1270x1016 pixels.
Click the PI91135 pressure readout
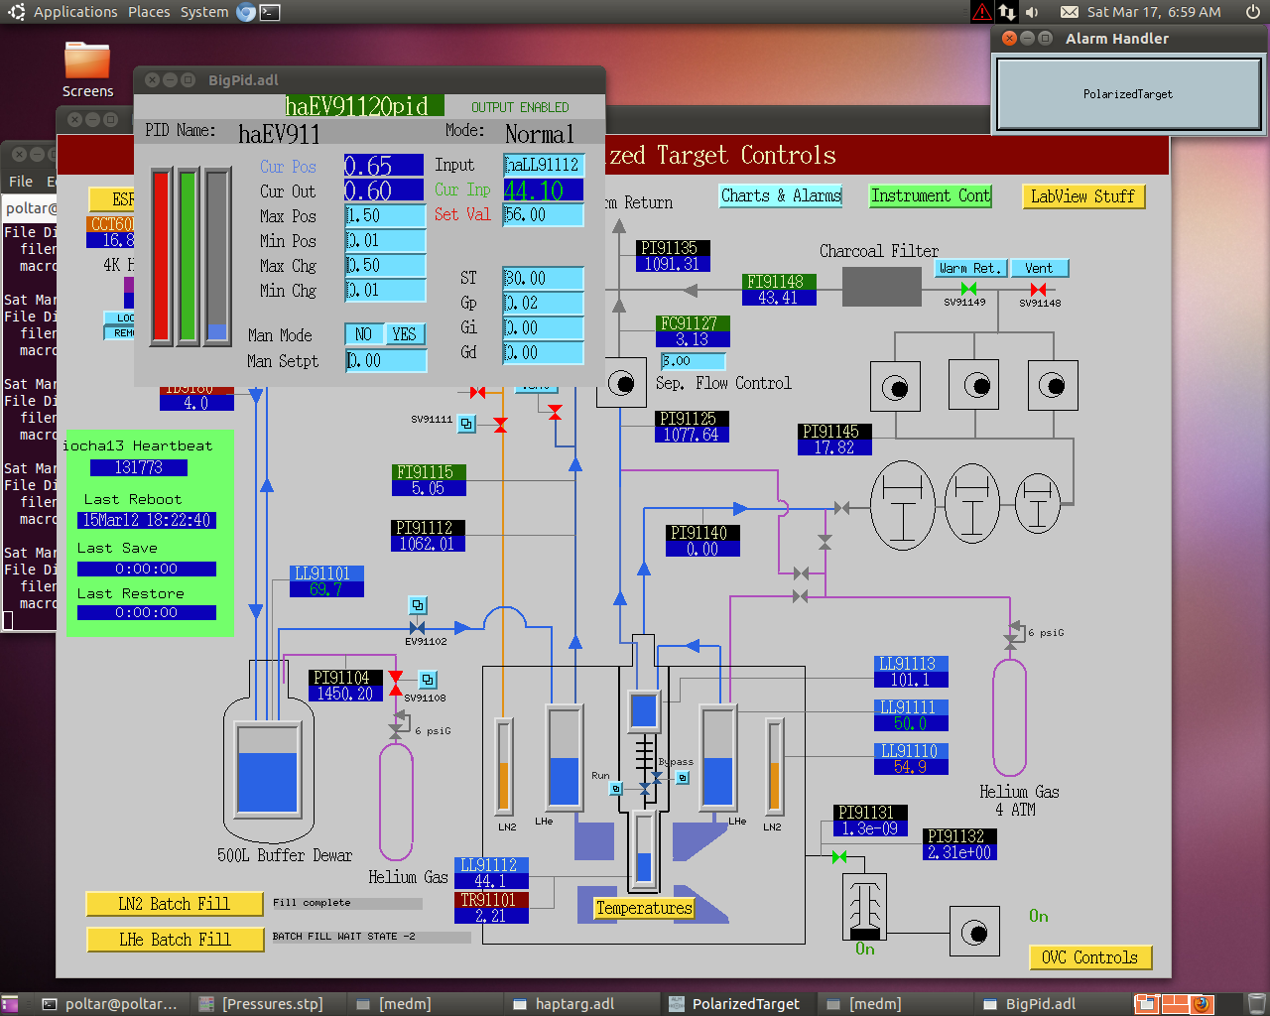point(673,256)
